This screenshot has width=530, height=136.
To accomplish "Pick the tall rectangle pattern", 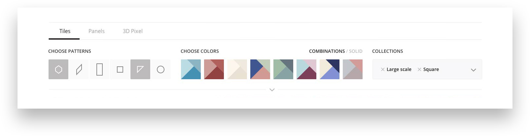I will 99,69.
